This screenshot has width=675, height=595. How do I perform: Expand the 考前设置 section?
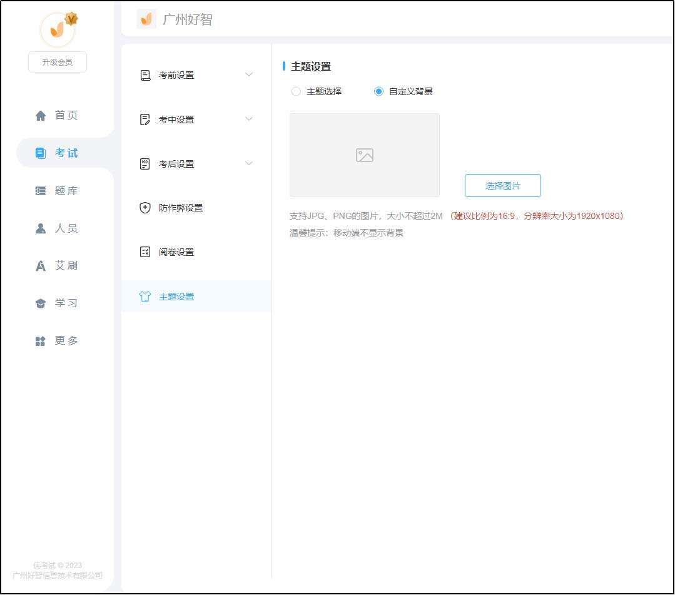(x=178, y=74)
